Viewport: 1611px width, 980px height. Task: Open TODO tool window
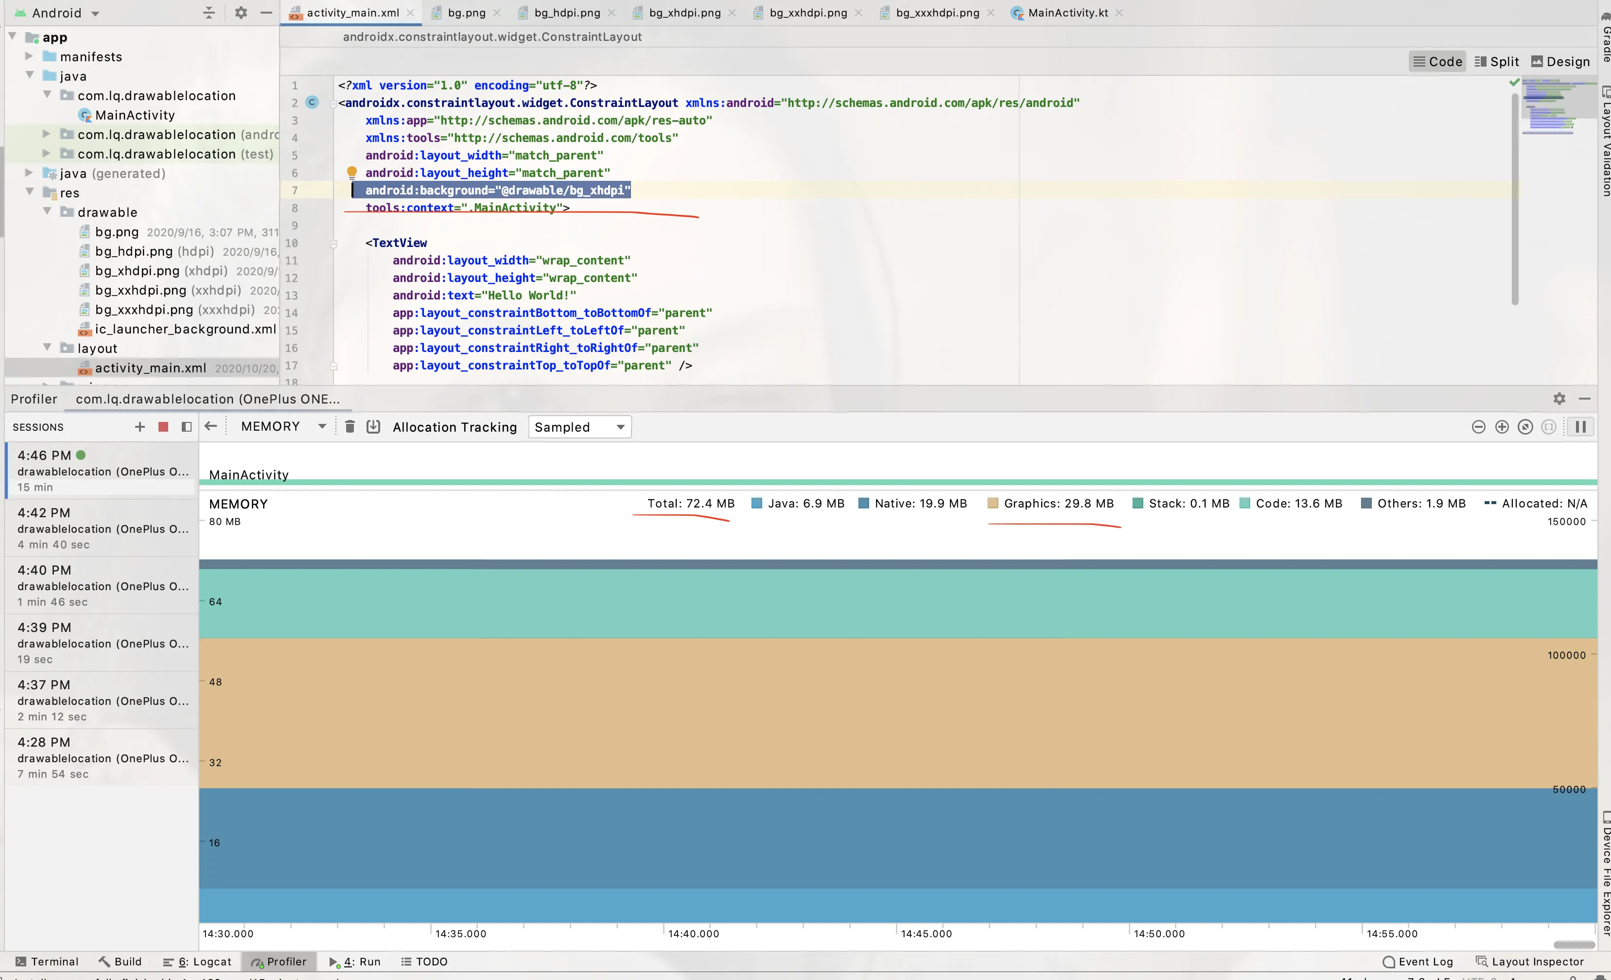pyautogui.click(x=424, y=961)
